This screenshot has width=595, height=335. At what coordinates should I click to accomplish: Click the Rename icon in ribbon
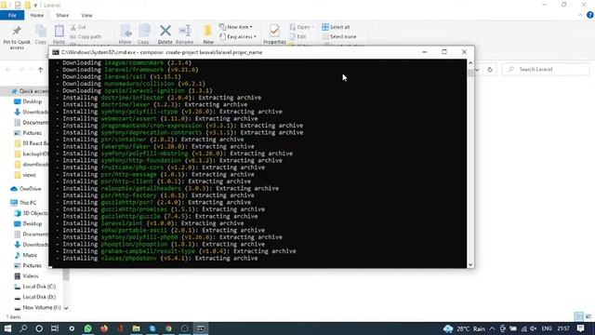tap(185, 31)
